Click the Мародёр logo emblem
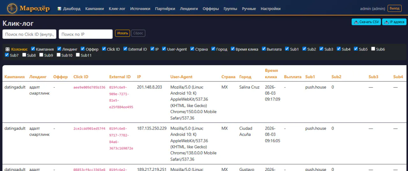The image size is (408, 171). [12, 8]
